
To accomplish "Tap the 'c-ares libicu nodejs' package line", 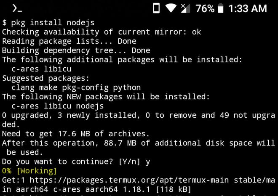I will (57, 106).
